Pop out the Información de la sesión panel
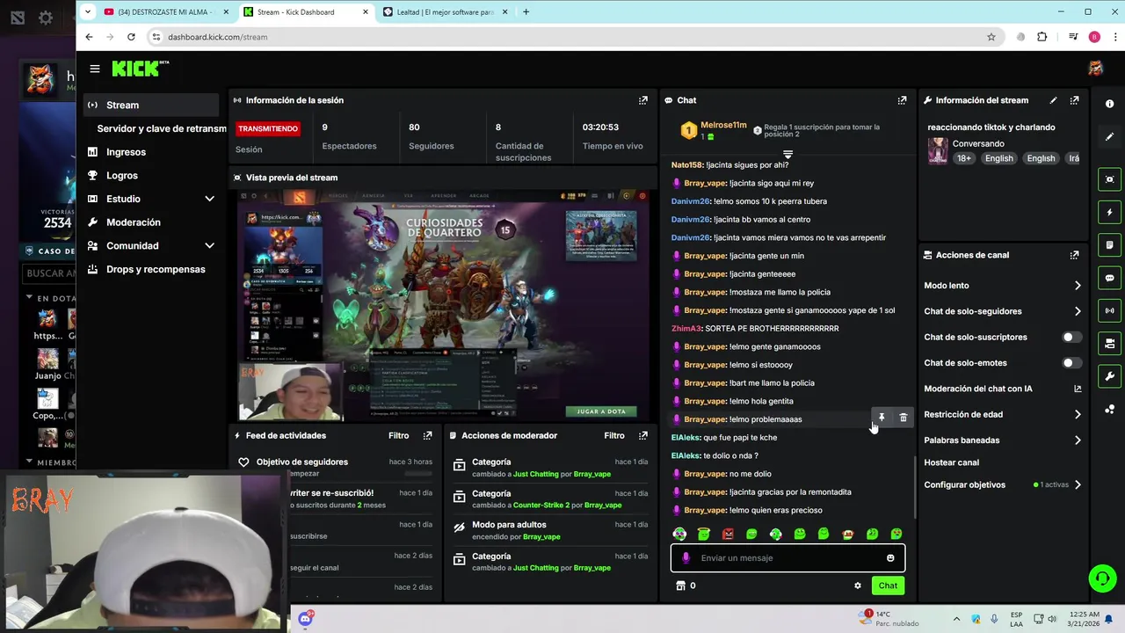Viewport: 1125px width, 633px height. coord(643,100)
